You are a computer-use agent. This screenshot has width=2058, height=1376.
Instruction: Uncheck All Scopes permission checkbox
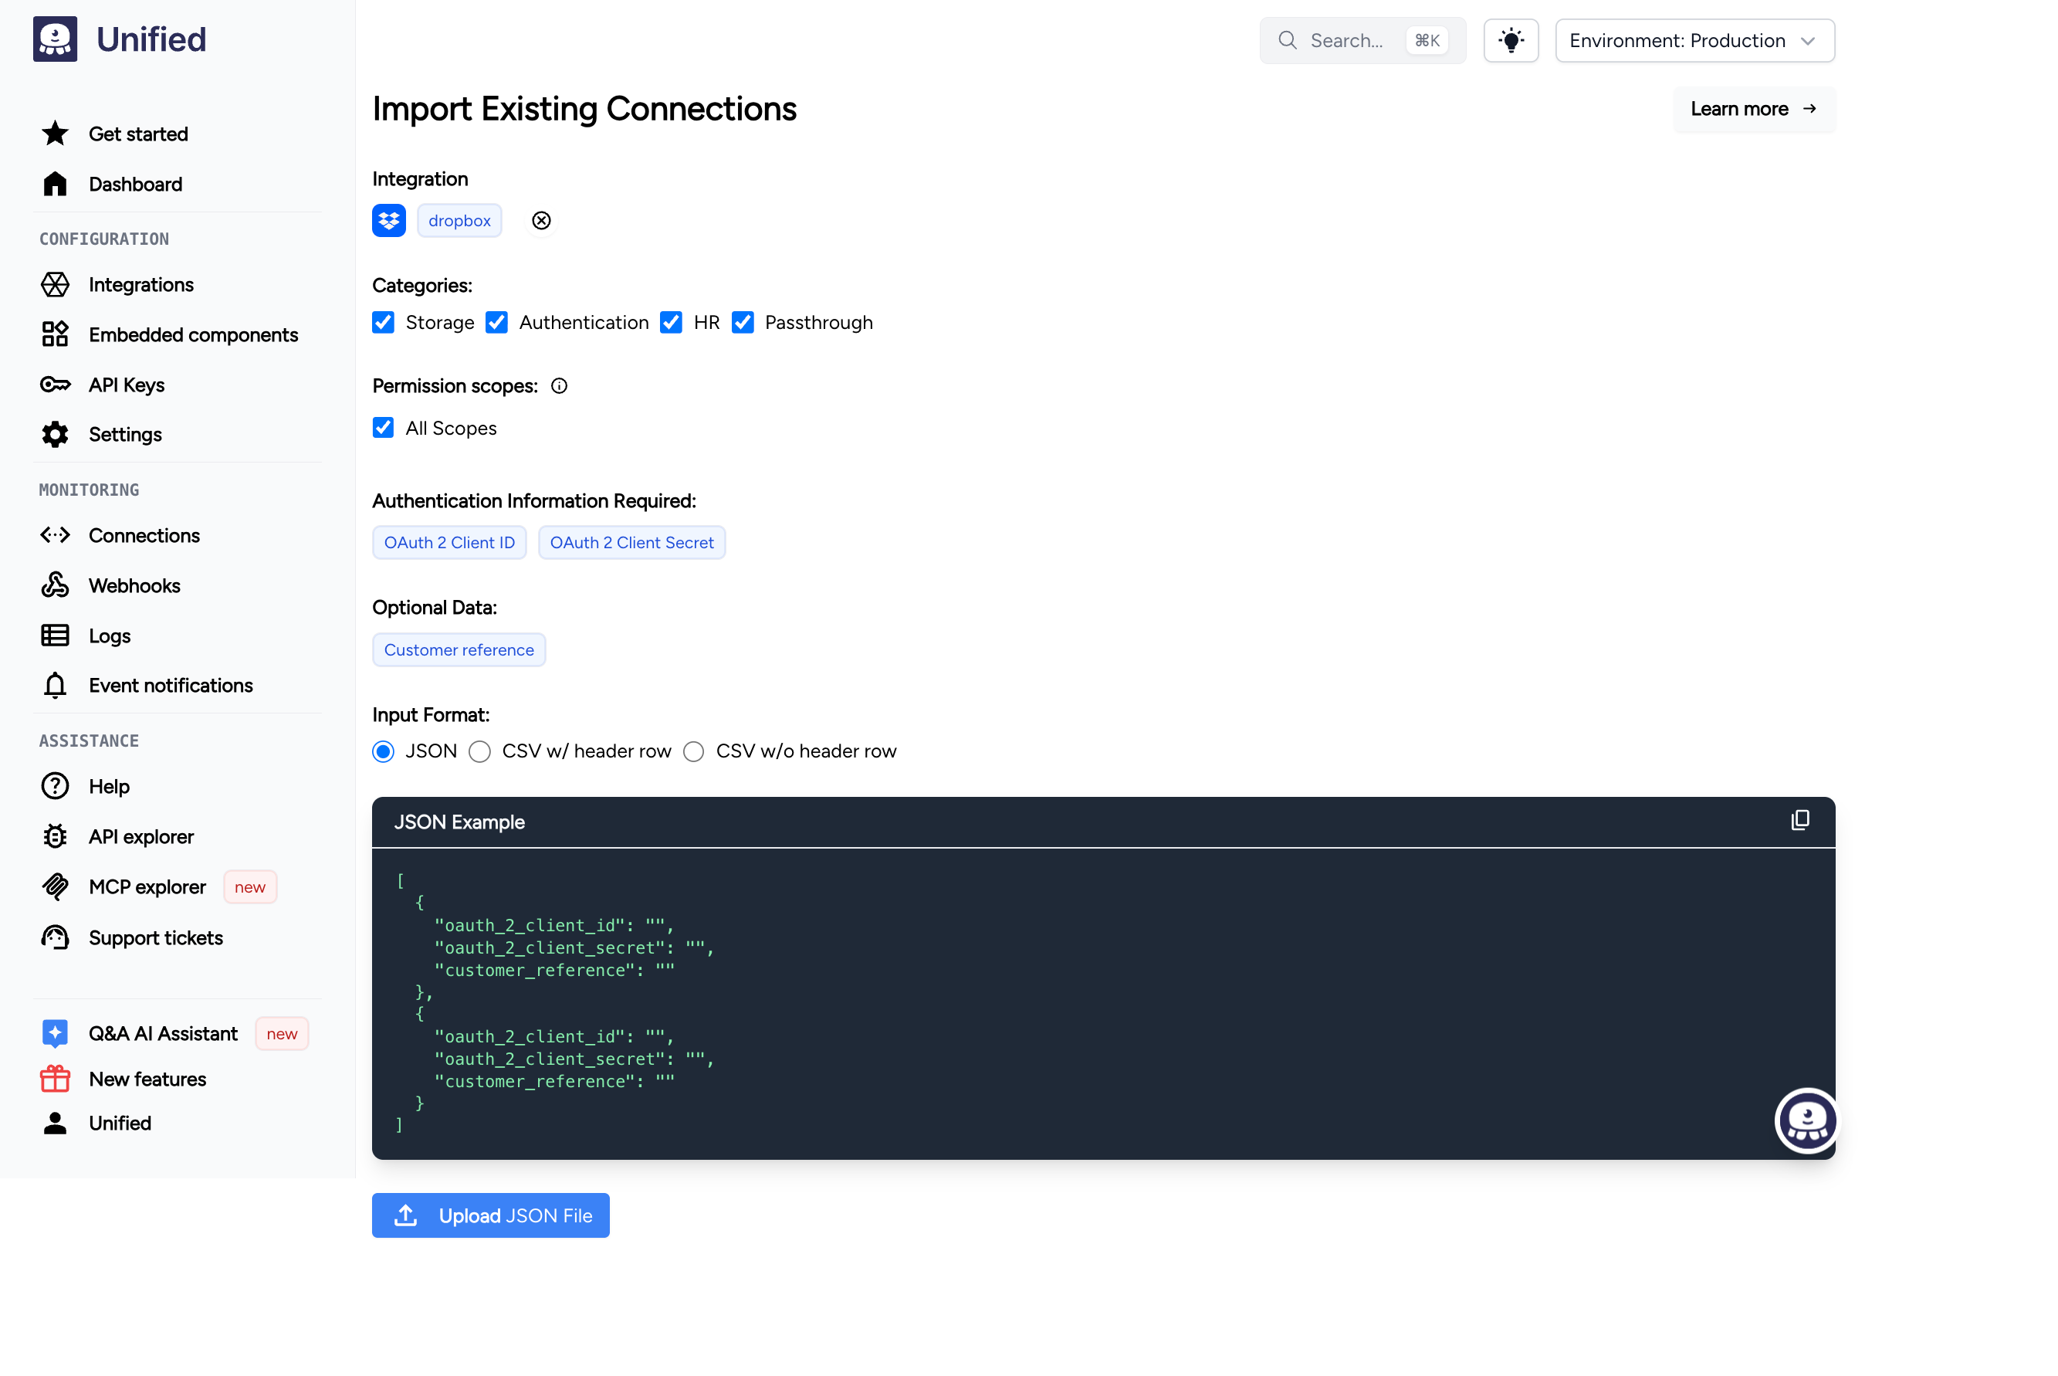(384, 427)
